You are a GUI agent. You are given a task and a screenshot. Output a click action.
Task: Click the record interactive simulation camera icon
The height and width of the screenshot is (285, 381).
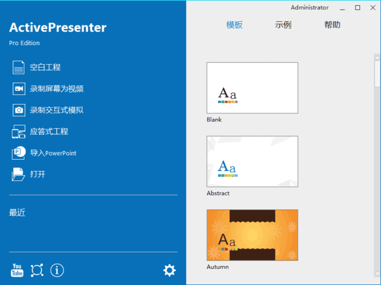pyautogui.click(x=18, y=110)
